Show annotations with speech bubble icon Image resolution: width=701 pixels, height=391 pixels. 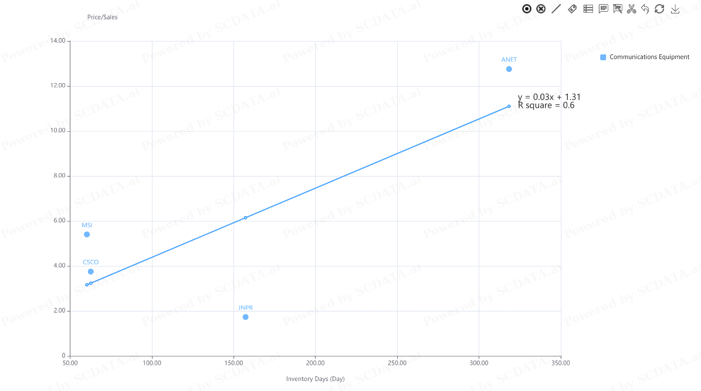point(603,9)
